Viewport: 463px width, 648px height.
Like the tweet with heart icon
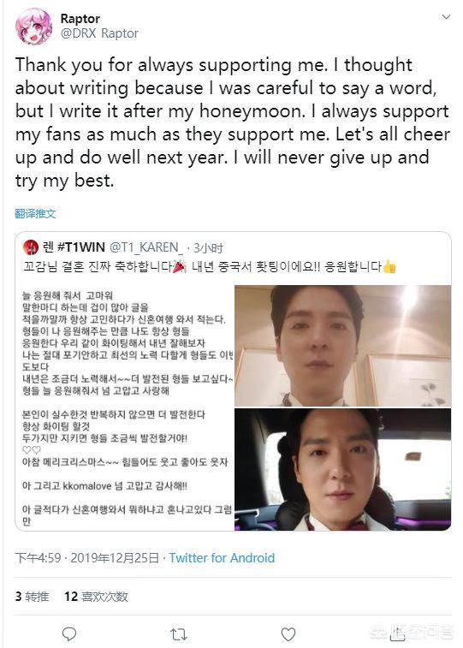pos(288,634)
